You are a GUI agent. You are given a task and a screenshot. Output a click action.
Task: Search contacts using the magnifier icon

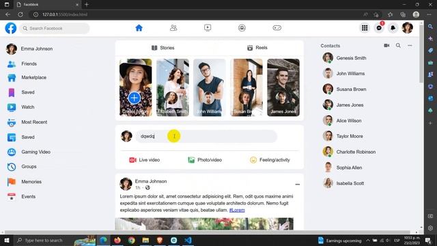tap(398, 46)
